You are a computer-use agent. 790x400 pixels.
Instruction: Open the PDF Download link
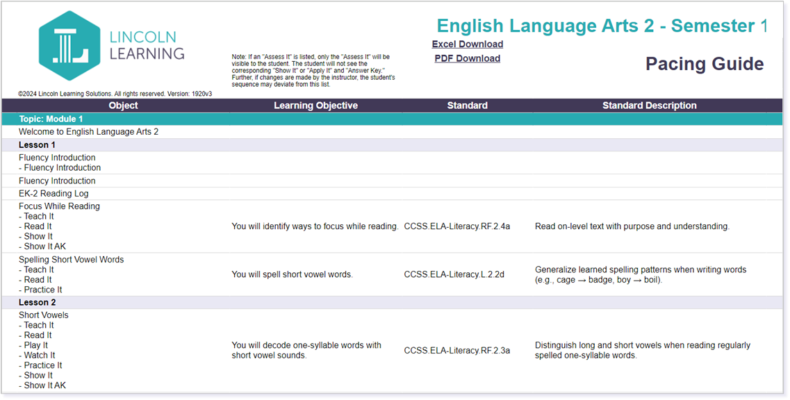(467, 58)
